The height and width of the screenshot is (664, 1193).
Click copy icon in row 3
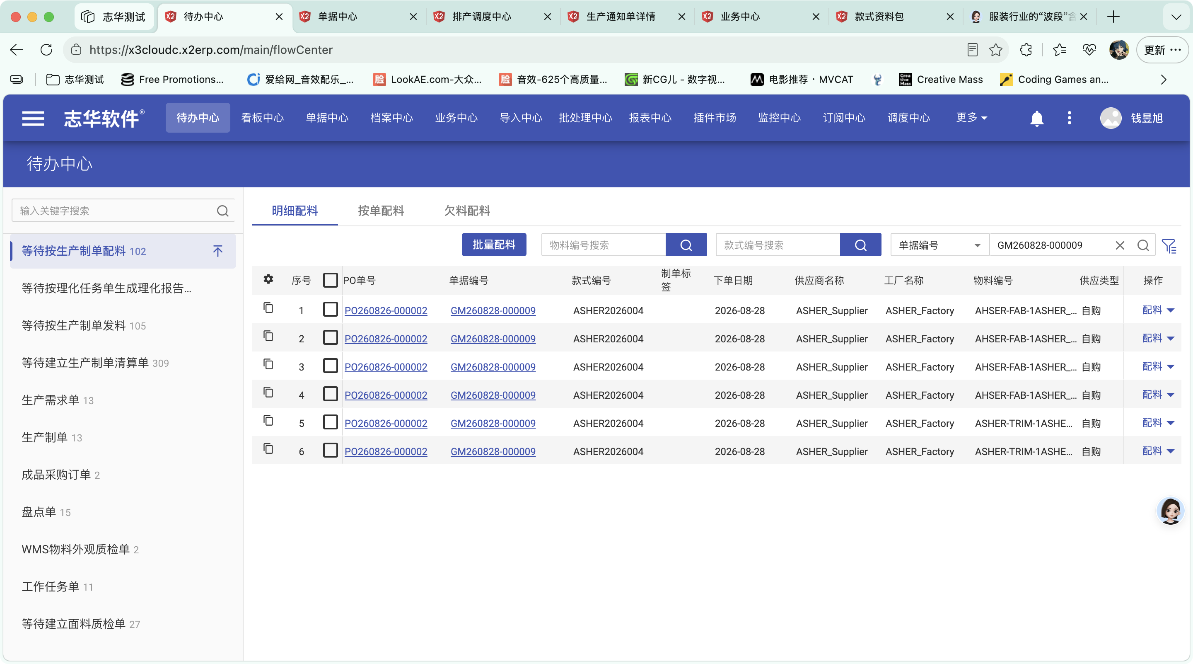click(x=268, y=364)
